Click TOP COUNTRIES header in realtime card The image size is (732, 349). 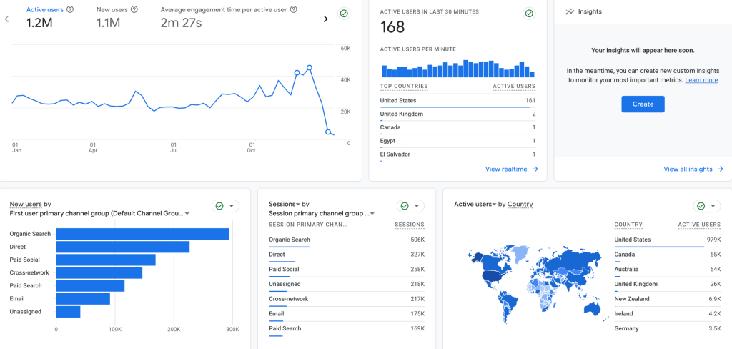pos(404,87)
